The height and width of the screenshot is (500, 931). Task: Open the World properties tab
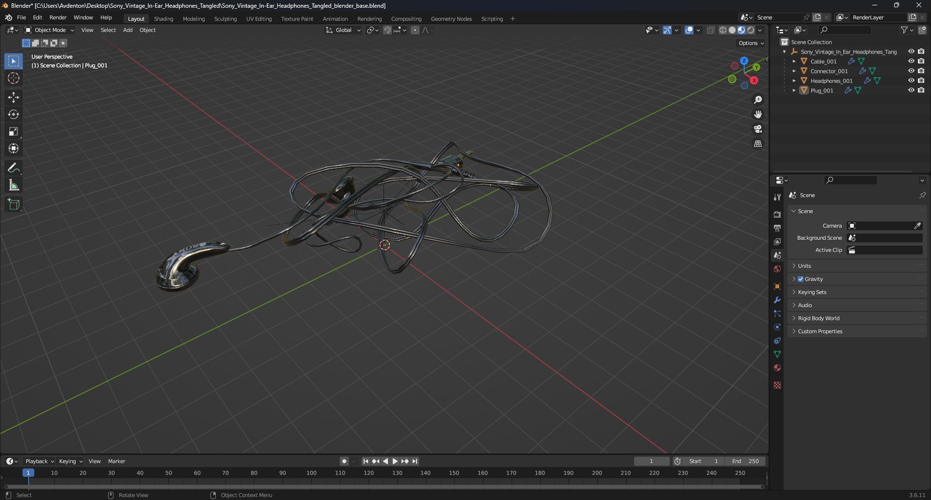click(777, 269)
